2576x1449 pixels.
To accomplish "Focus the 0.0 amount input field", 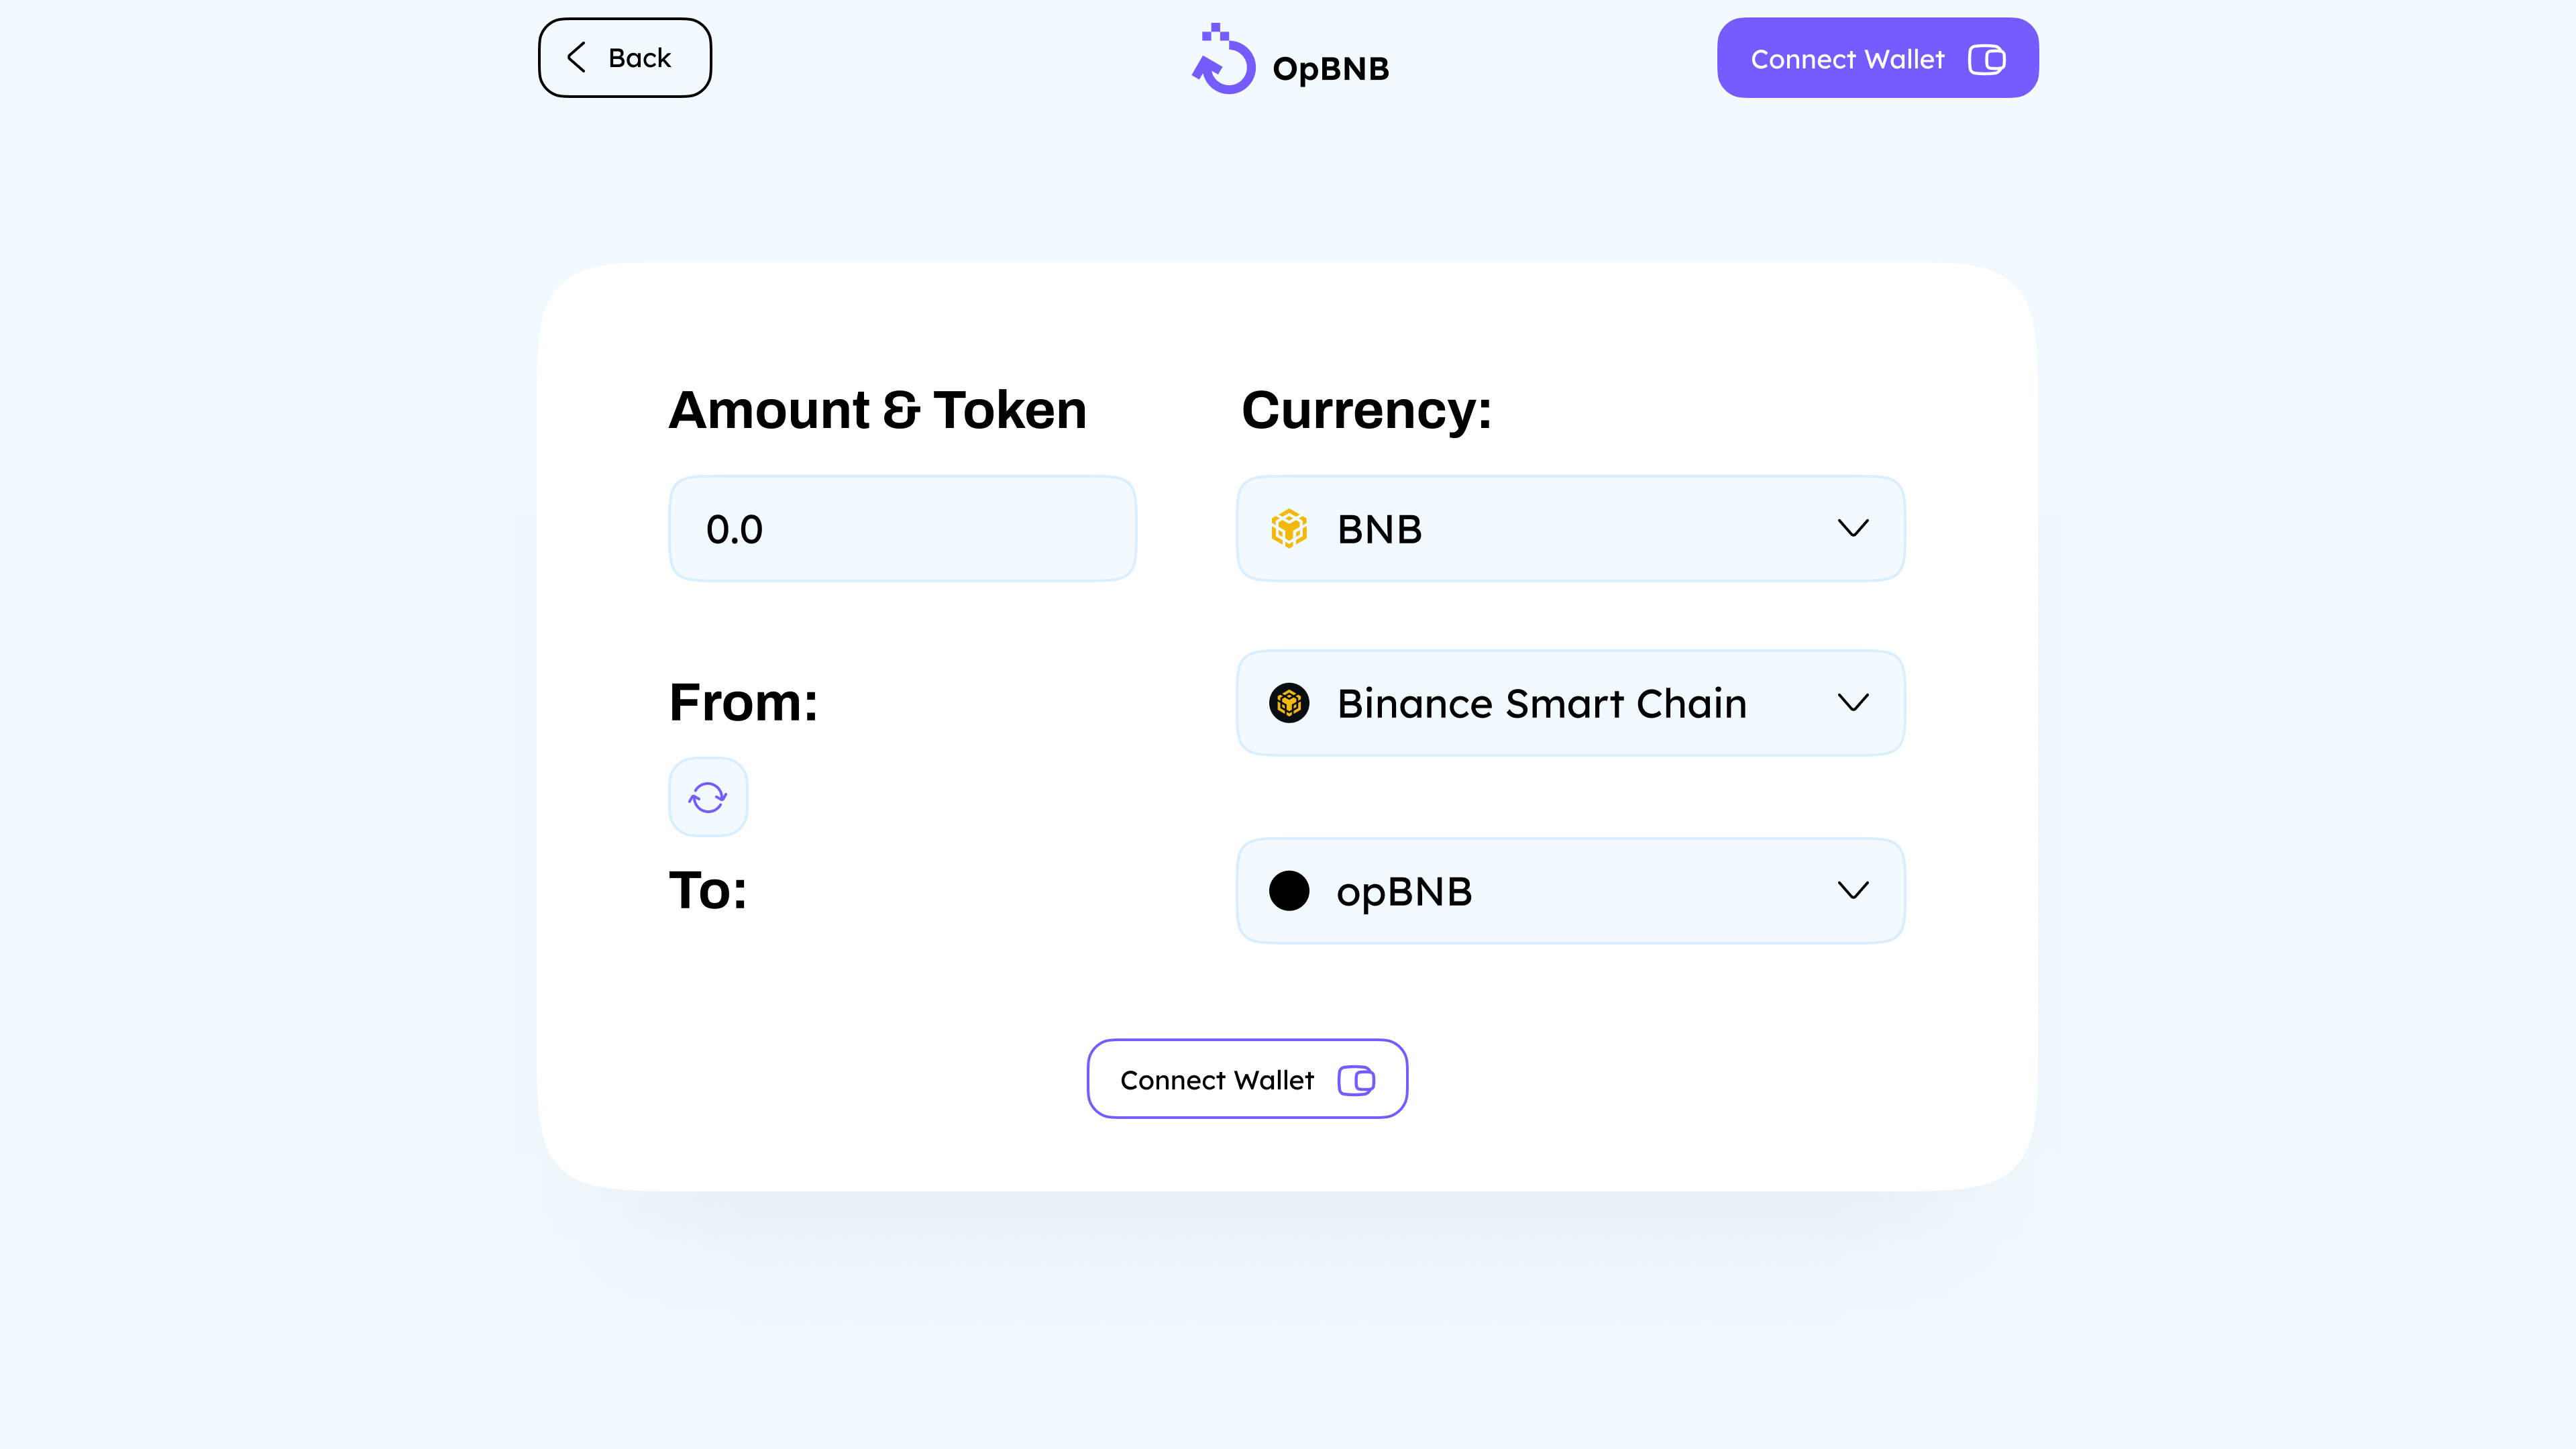I will tap(902, 529).
